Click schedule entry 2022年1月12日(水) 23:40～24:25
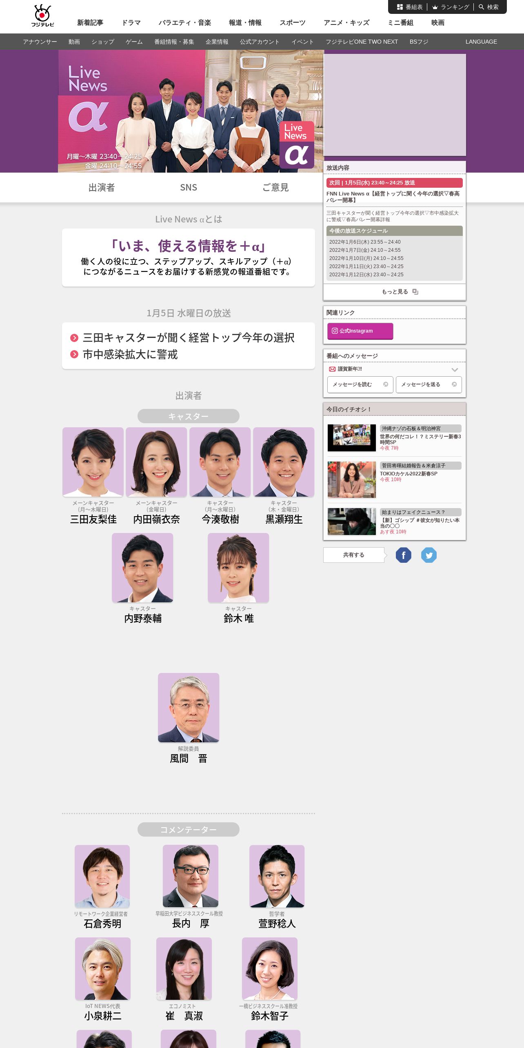Image resolution: width=524 pixels, height=1048 pixels. (366, 275)
